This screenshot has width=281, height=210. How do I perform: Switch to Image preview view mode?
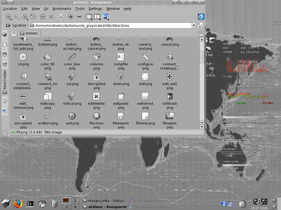coord(105,17)
